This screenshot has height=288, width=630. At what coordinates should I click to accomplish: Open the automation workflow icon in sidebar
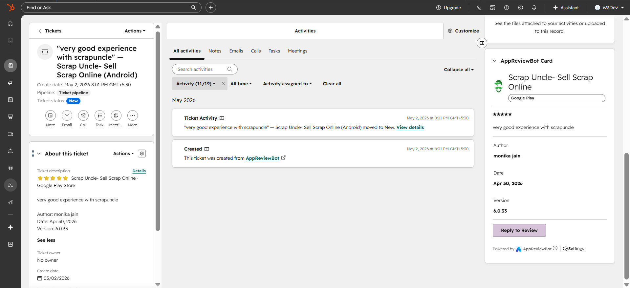click(x=11, y=185)
